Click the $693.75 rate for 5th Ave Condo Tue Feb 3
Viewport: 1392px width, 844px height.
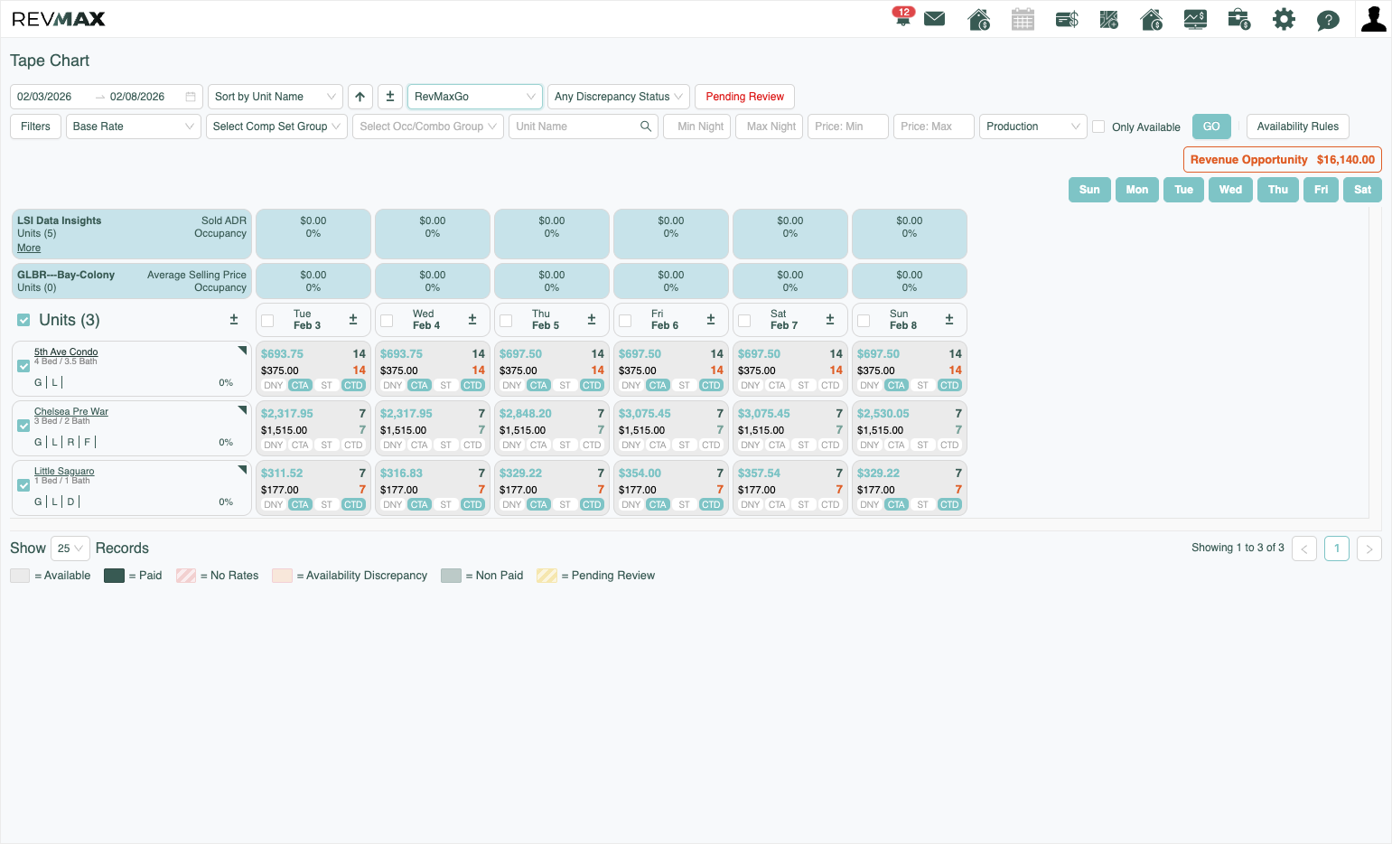(x=282, y=354)
